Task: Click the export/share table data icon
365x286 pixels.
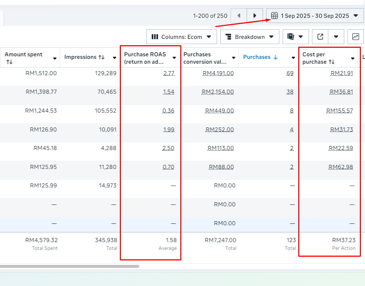Action: pos(320,37)
